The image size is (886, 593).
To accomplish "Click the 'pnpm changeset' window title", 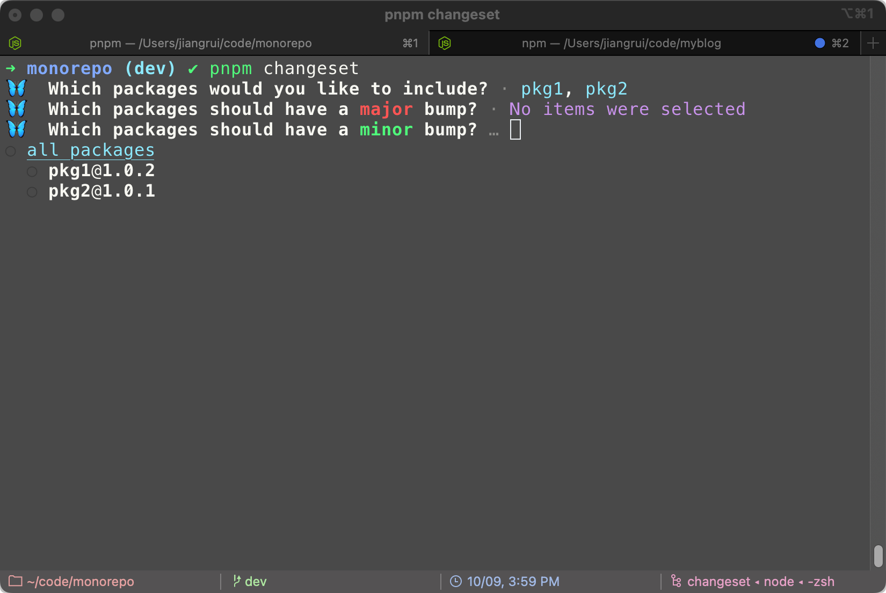I will point(442,15).
